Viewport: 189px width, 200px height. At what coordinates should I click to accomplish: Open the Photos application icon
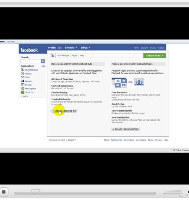[23, 73]
